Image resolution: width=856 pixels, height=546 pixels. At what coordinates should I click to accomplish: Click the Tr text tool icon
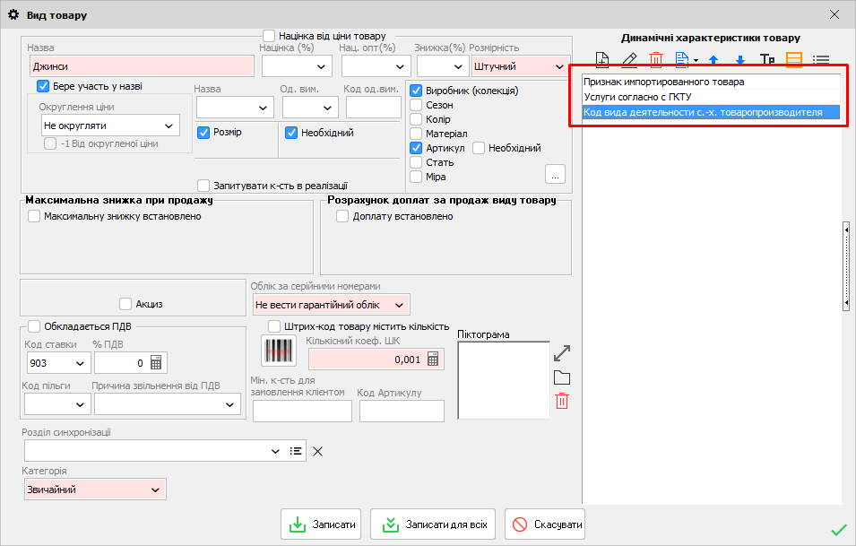pyautogui.click(x=766, y=59)
